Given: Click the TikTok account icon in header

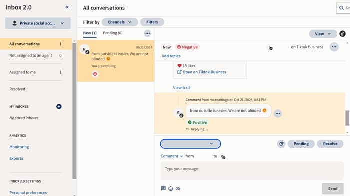Looking at the screenshot, I should pos(270,48).
